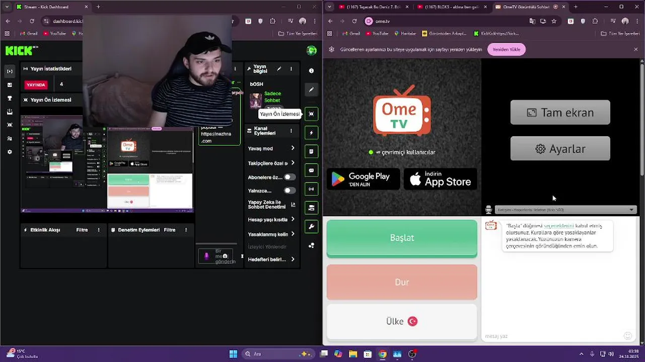Image resolution: width=645 pixels, height=362 pixels.
Task: Open Ayarlar button in OmeTV
Action: (x=560, y=149)
